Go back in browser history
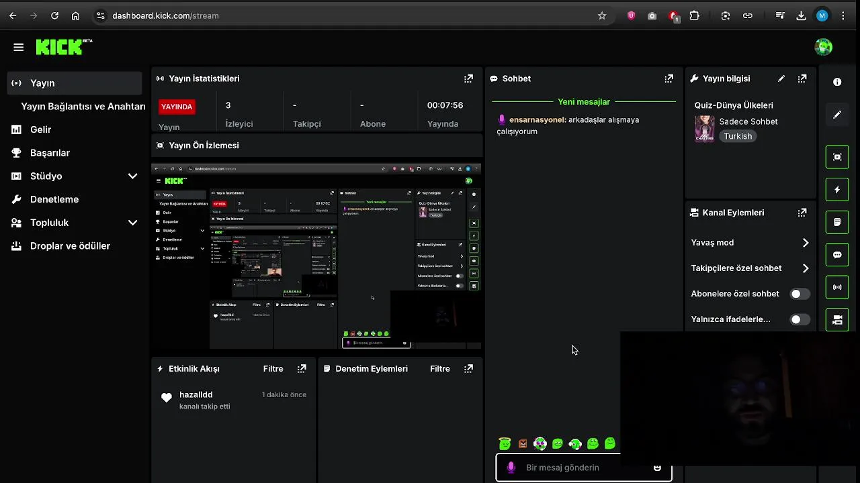The width and height of the screenshot is (860, 483). click(13, 15)
